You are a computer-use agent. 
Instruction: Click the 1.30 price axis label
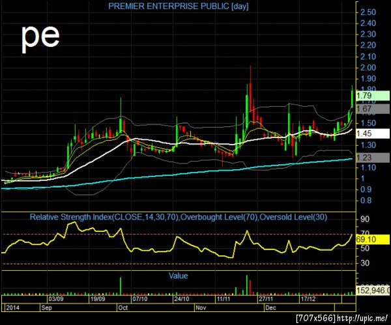[x=368, y=145]
